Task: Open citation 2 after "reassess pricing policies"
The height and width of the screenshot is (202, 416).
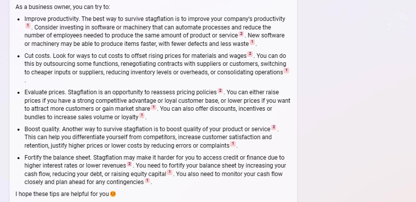Action: pos(220,91)
